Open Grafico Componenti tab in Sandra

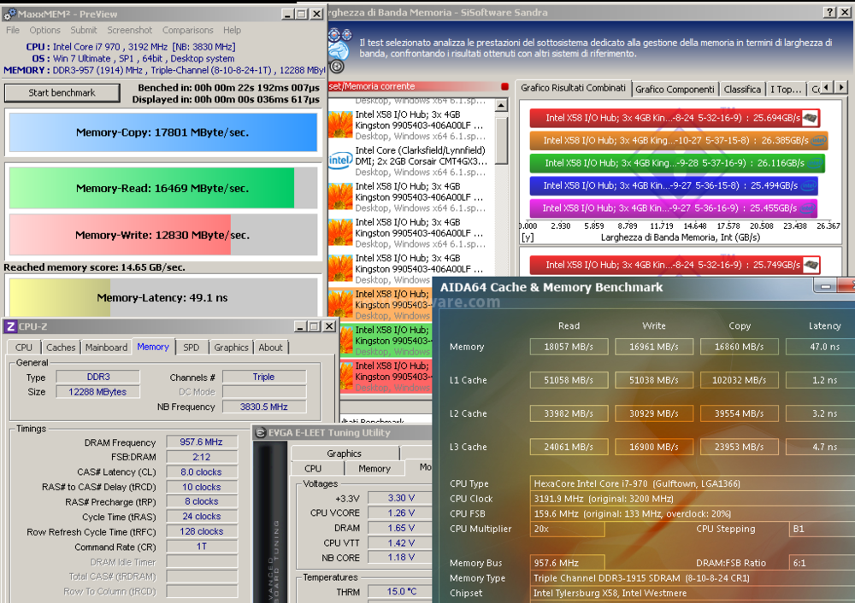[x=675, y=90]
